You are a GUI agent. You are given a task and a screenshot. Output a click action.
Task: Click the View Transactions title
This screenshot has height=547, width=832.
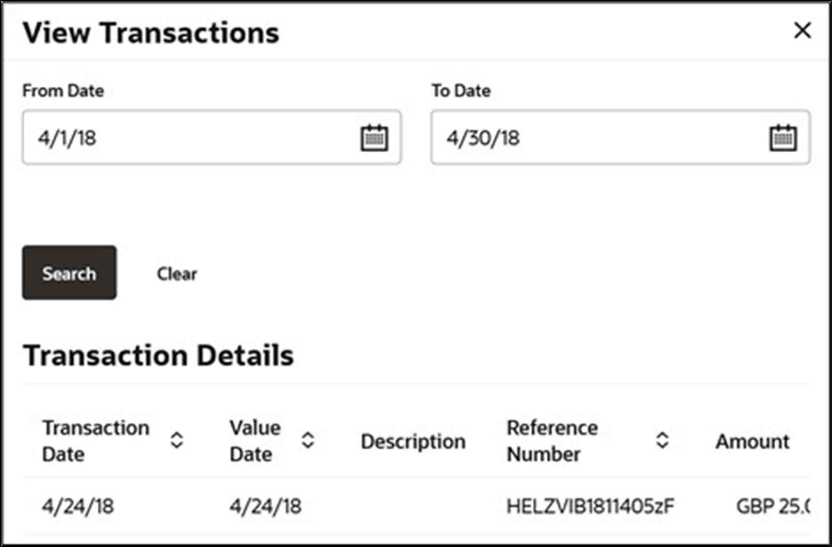click(151, 33)
